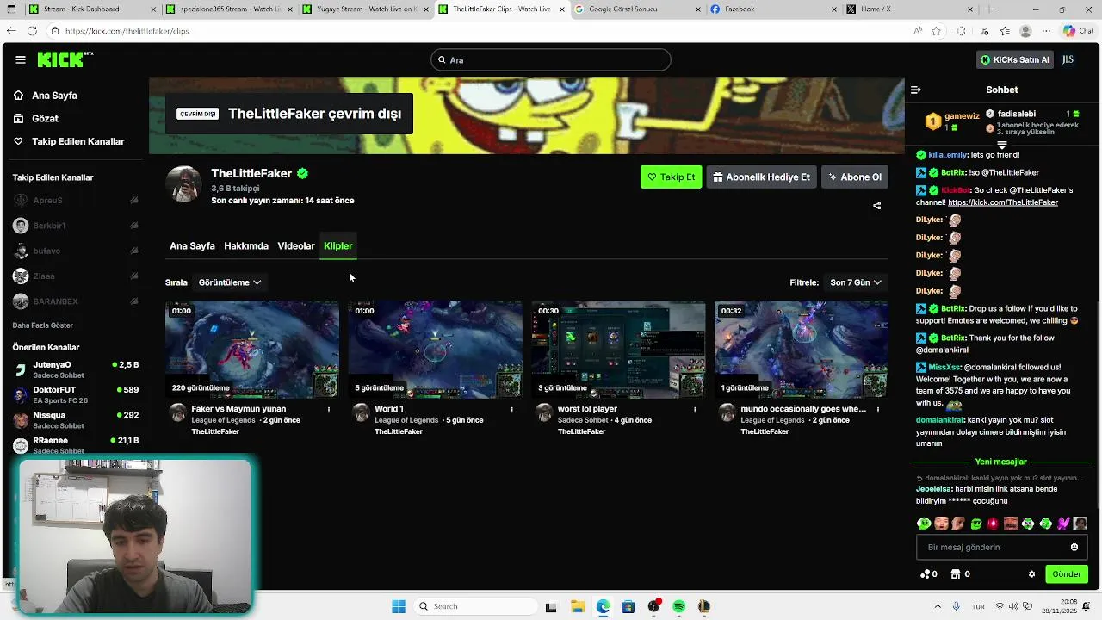The height and width of the screenshot is (620, 1102).
Task: Click BARANBEX in followed channels
Action: click(x=76, y=301)
